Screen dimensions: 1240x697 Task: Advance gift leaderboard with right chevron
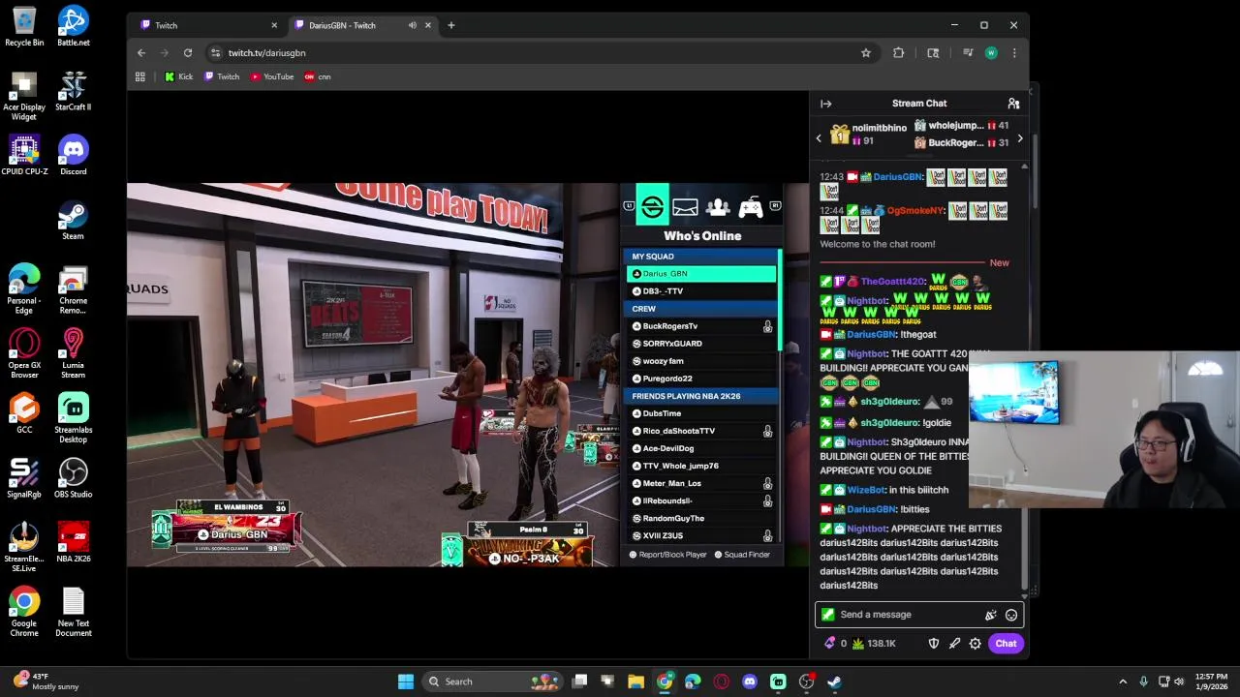pos(1019,138)
